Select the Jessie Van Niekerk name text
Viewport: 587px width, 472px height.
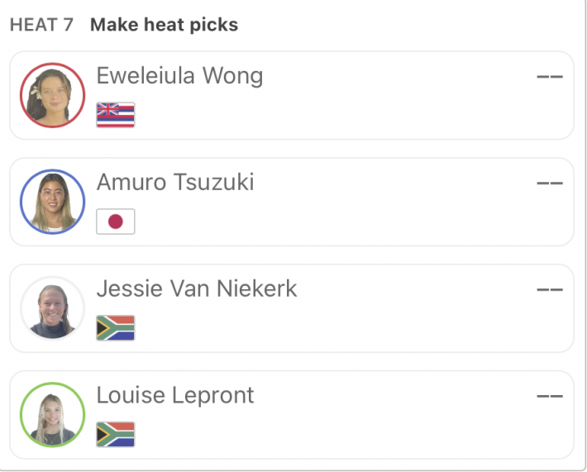tap(197, 288)
